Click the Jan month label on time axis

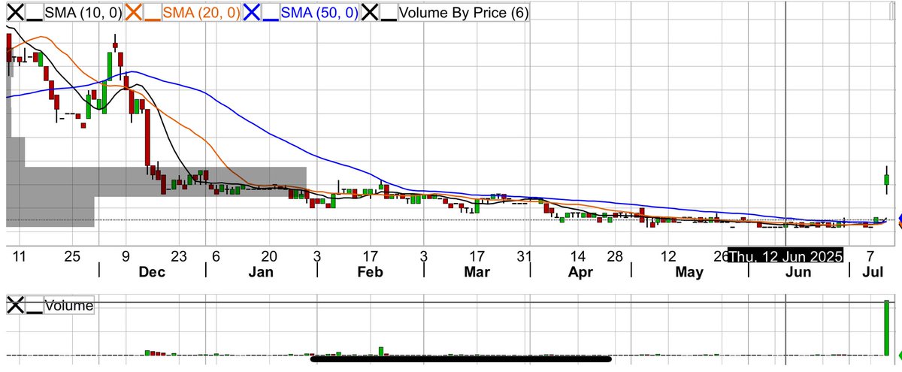262,273
